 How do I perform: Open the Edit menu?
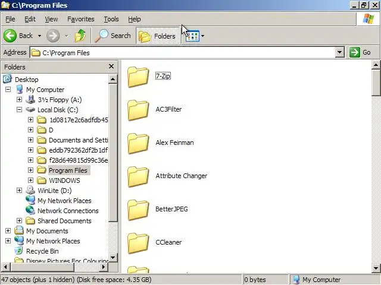(30, 19)
